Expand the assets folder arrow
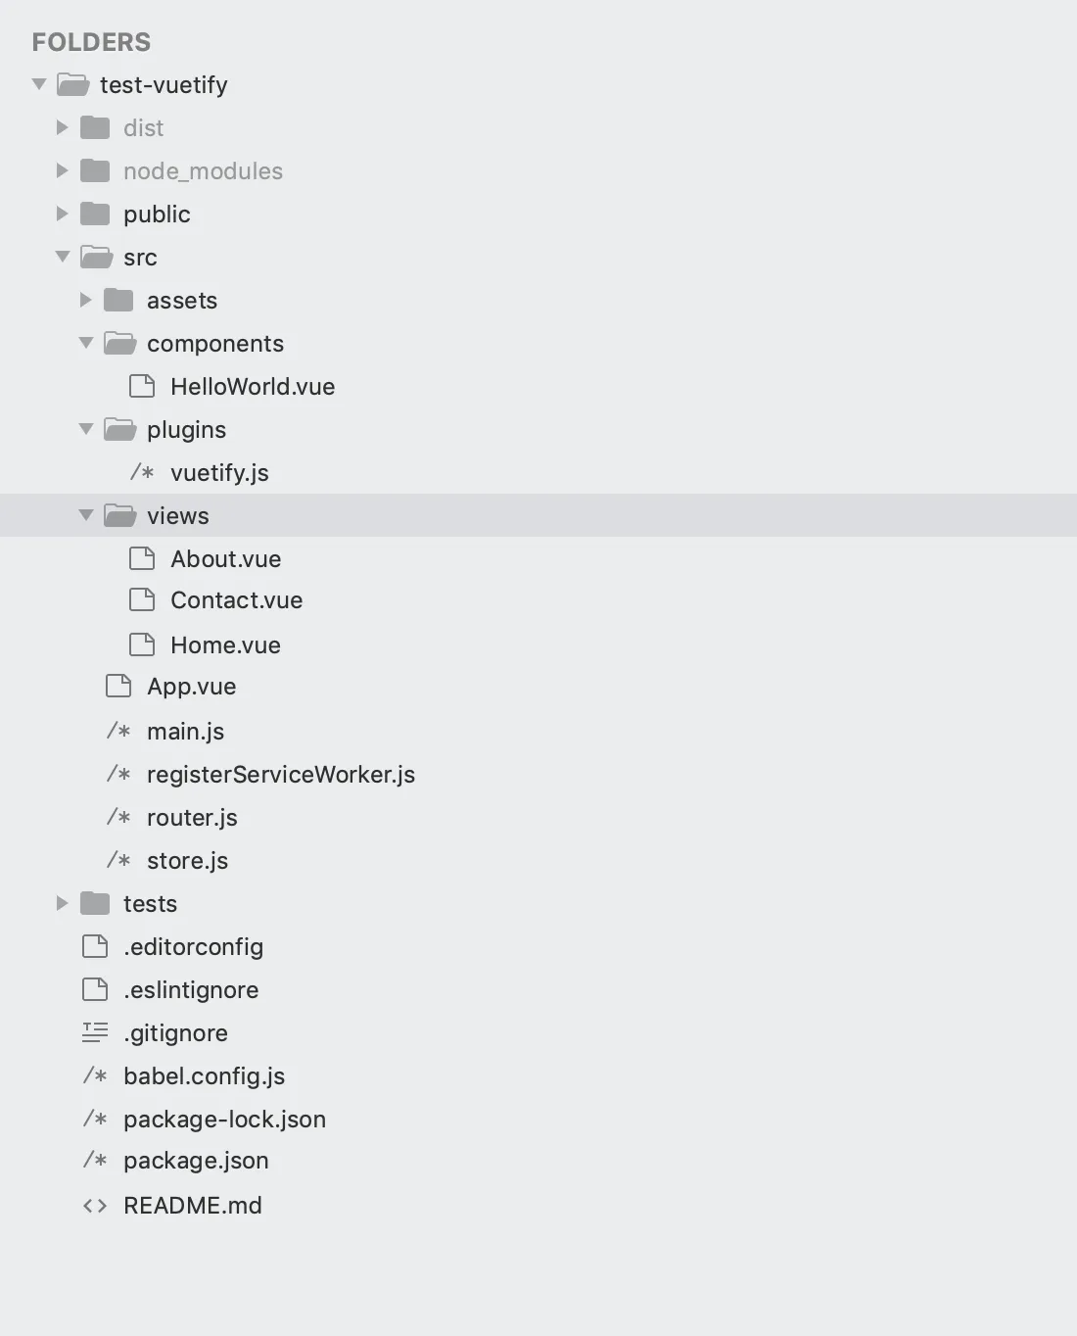This screenshot has height=1336, width=1077. (x=85, y=300)
